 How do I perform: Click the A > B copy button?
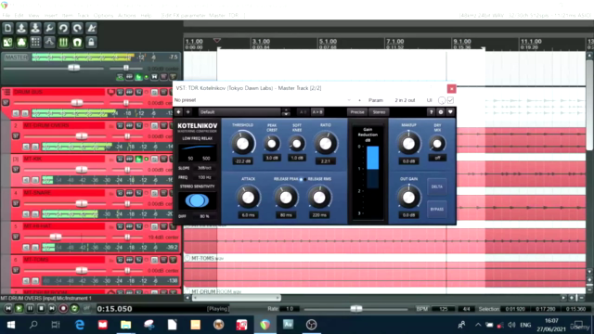[317, 112]
